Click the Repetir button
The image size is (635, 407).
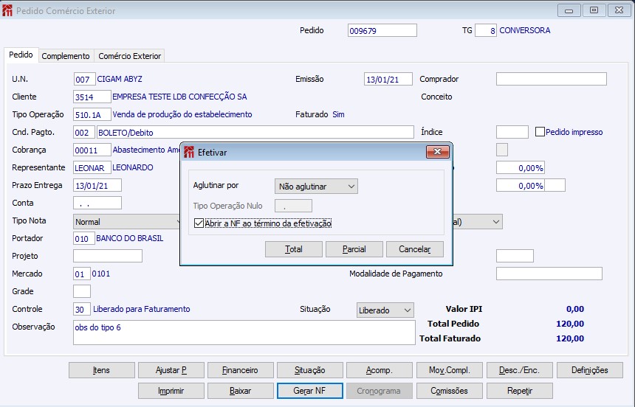tap(520, 391)
